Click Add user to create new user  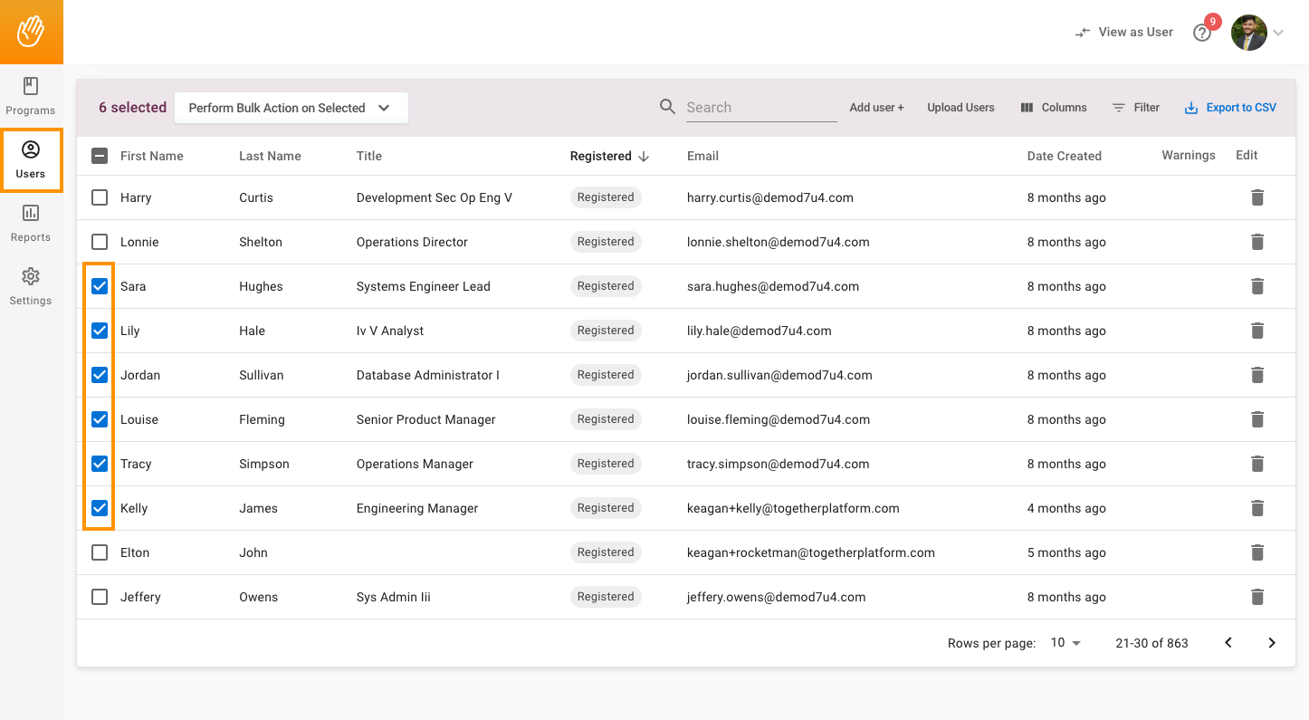point(875,107)
